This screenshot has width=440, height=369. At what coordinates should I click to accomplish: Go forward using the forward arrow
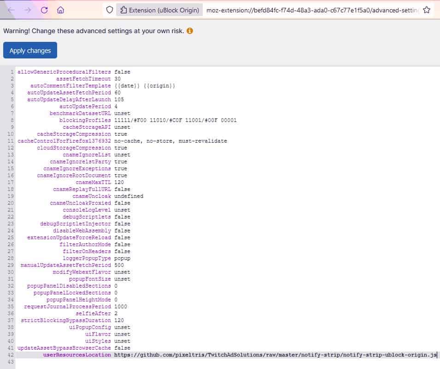point(26,9)
